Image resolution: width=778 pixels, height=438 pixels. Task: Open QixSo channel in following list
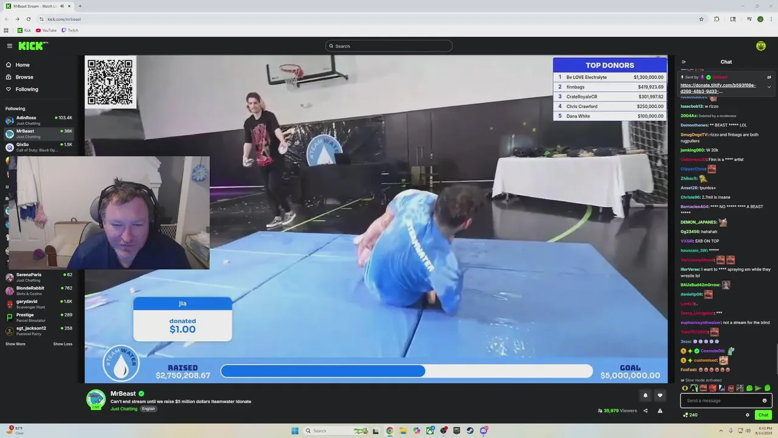tap(39, 147)
